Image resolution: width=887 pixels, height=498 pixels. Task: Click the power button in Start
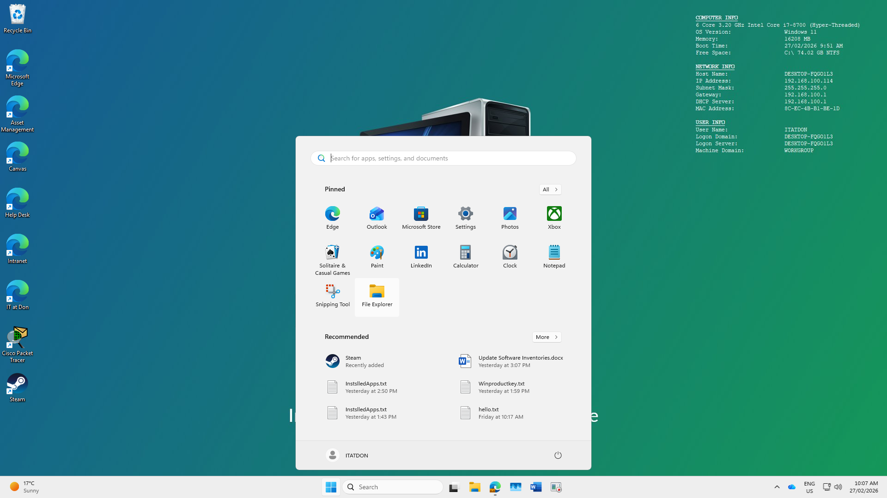click(x=558, y=455)
